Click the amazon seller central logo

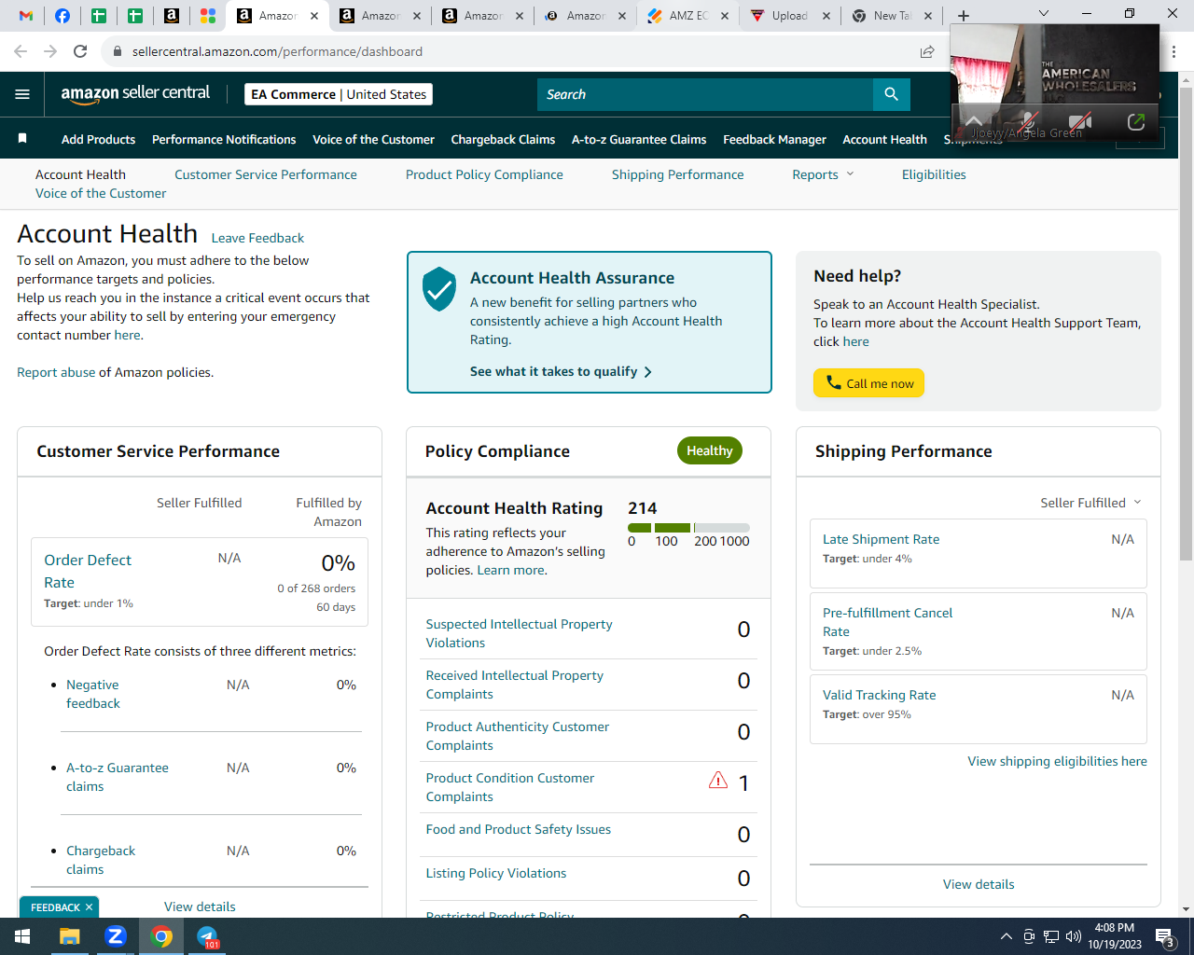tap(135, 93)
